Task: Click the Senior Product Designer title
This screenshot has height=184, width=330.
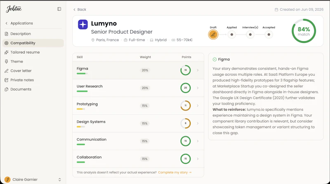Action: point(122,32)
